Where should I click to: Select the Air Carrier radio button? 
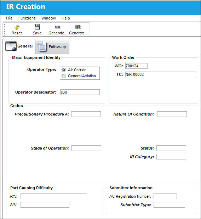64,70
